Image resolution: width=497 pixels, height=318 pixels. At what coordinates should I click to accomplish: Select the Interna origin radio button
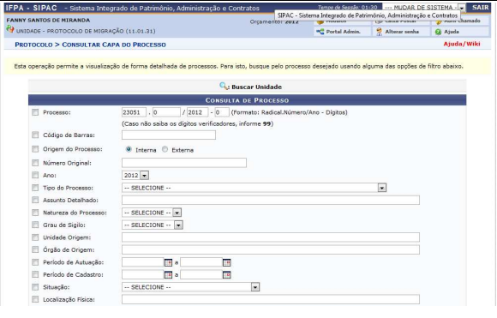click(129, 149)
